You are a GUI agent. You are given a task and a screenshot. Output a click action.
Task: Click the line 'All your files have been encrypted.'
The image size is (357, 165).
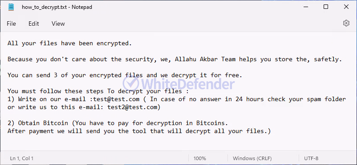[x=70, y=43]
